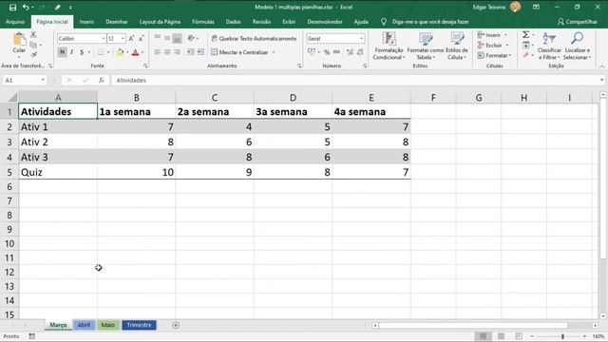Screen dimensions: 608x342
Task: Open Formatação Condicional menu
Action: click(389, 46)
